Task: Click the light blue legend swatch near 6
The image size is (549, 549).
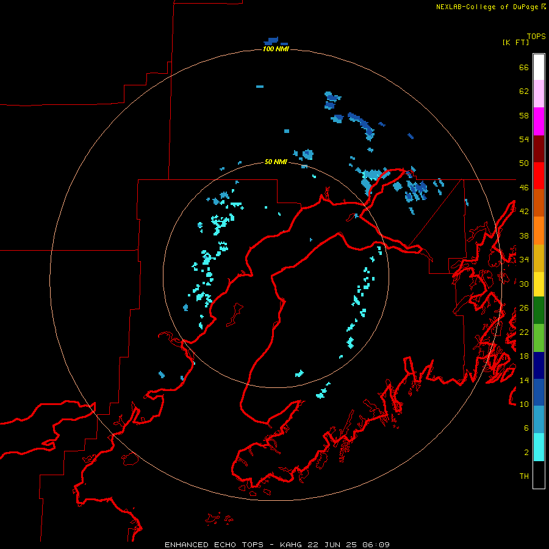Action: click(539, 420)
